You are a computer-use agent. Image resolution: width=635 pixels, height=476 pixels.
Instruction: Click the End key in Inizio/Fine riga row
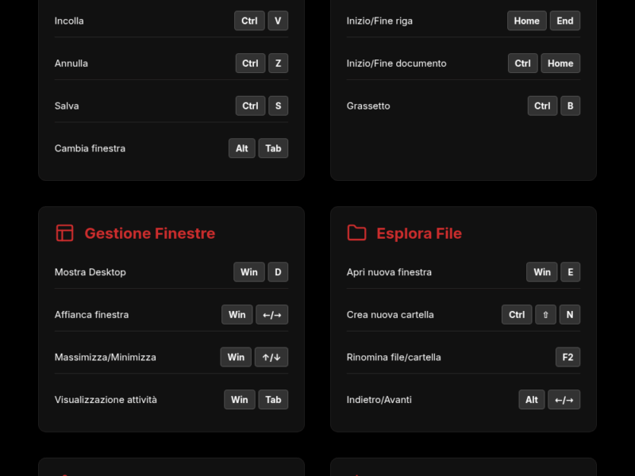click(x=564, y=21)
